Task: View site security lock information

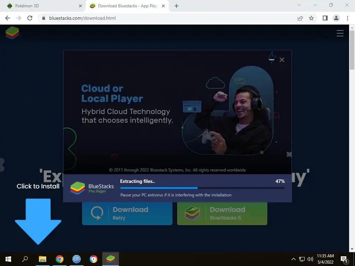Action: coord(44,18)
